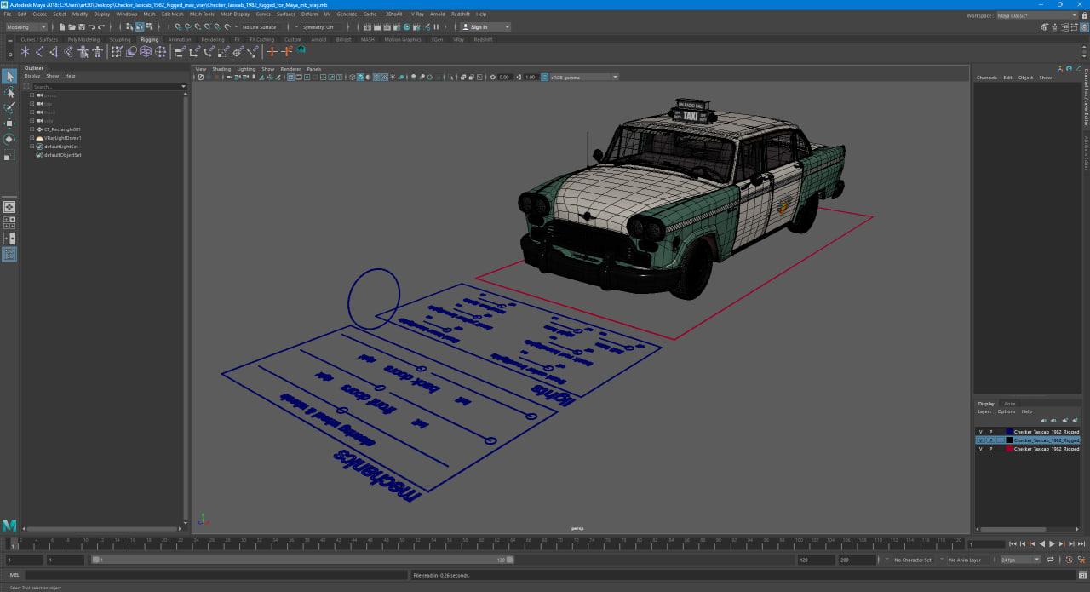Image resolution: width=1090 pixels, height=592 pixels.
Task: Click the Create Joints rigging shelf icon
Action: click(39, 52)
